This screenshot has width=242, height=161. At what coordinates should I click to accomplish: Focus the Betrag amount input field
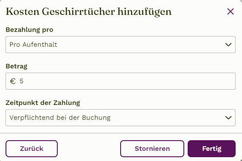pyautogui.click(x=121, y=81)
